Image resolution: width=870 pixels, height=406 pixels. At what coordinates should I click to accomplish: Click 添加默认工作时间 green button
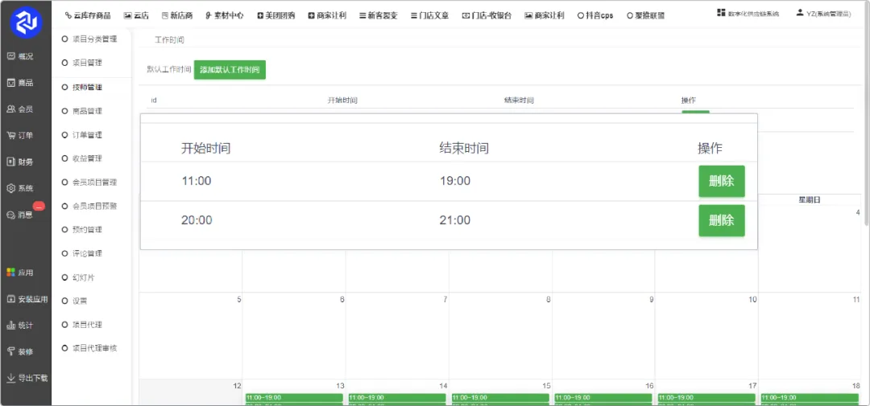click(x=230, y=70)
